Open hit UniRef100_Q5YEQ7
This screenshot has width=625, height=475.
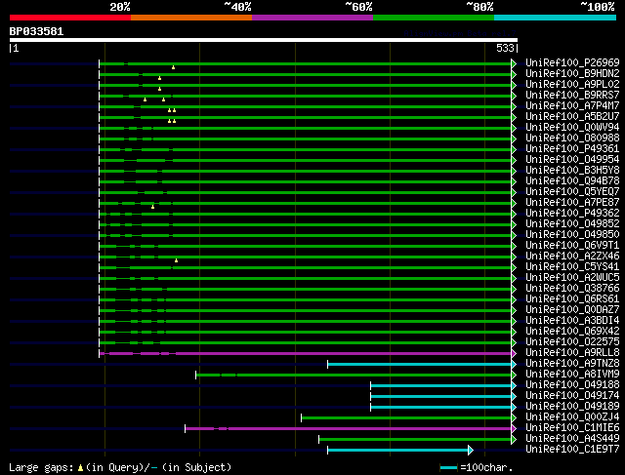click(x=572, y=191)
